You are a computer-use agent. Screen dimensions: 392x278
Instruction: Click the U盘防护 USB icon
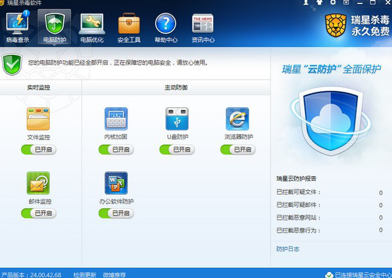(177, 119)
